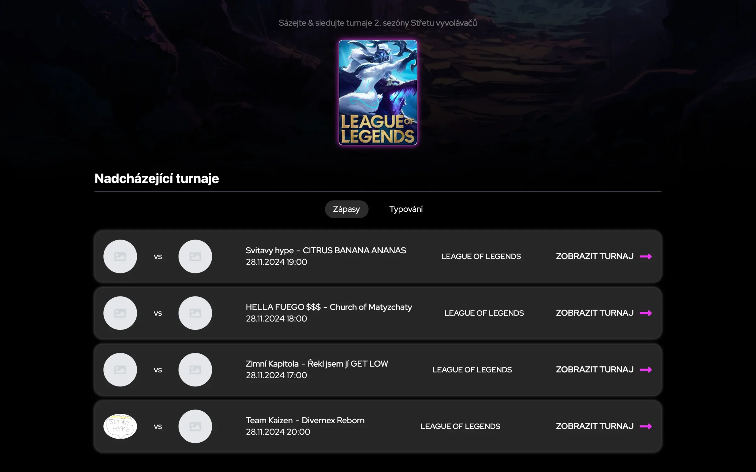The image size is (756, 472).
Task: Click Zobrazit turnaj for Svitavy hype match
Action: pyautogui.click(x=604, y=256)
